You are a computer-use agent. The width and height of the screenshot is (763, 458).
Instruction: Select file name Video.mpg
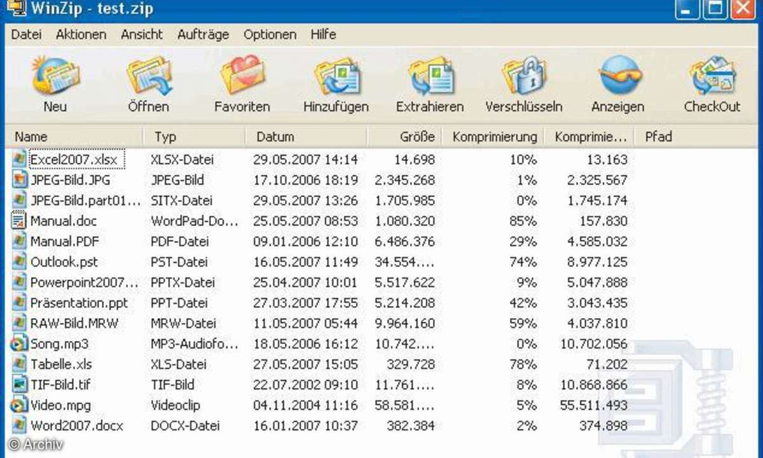(60, 405)
